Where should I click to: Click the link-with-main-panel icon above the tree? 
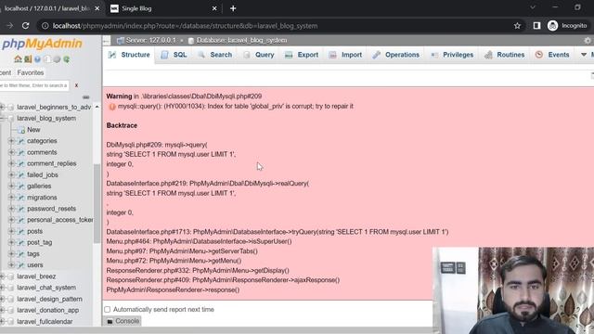point(86,97)
